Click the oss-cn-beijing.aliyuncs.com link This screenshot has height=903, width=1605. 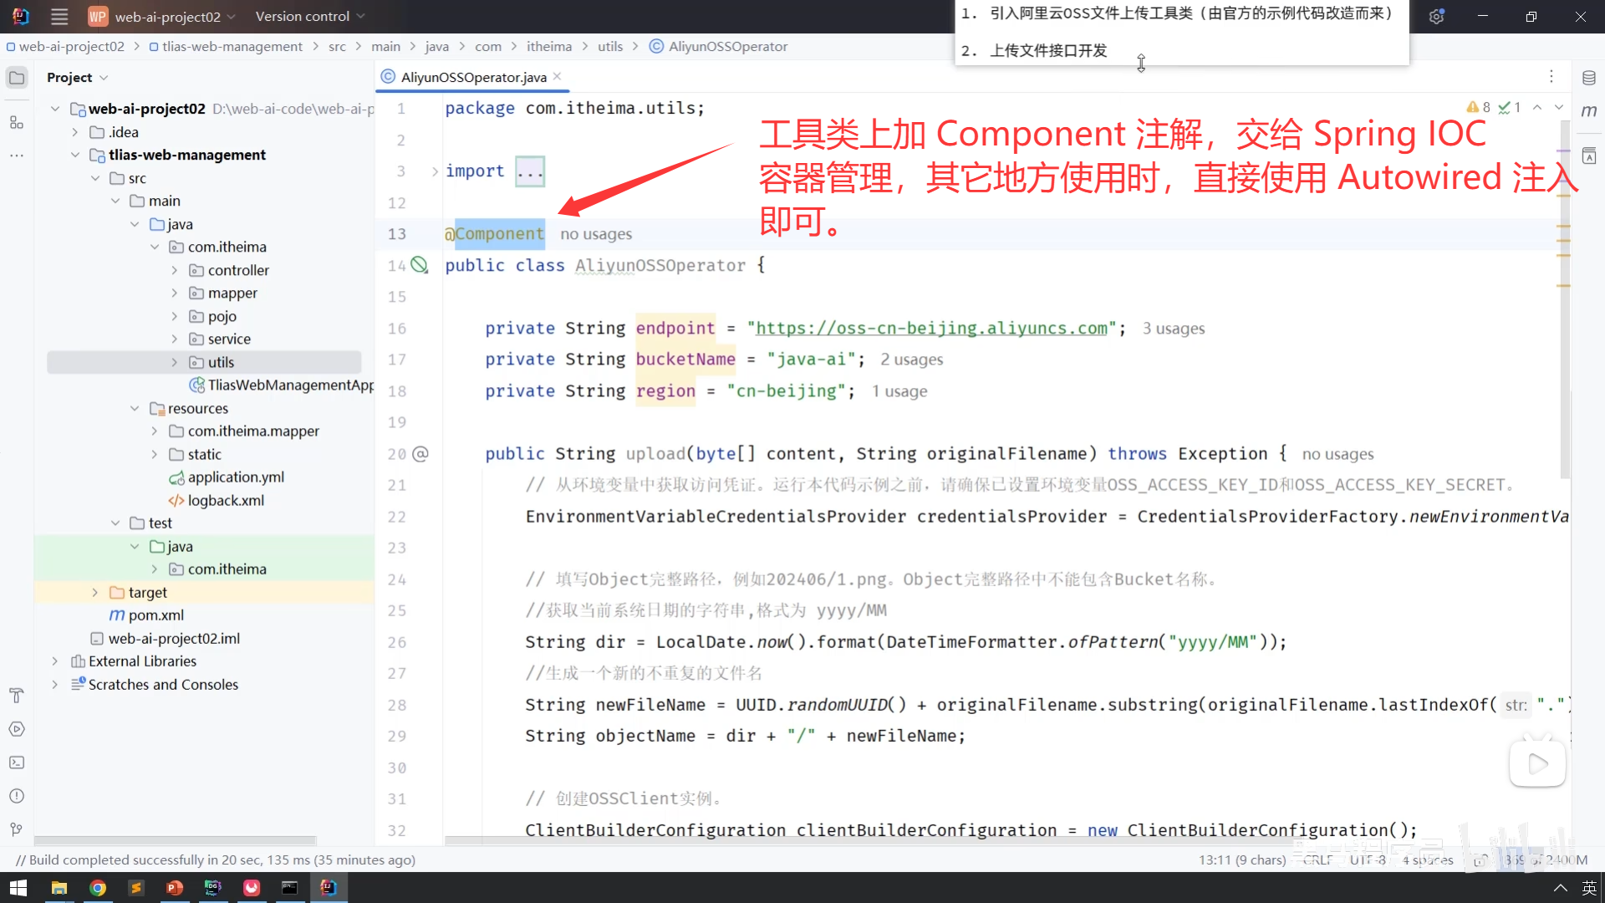point(931,329)
